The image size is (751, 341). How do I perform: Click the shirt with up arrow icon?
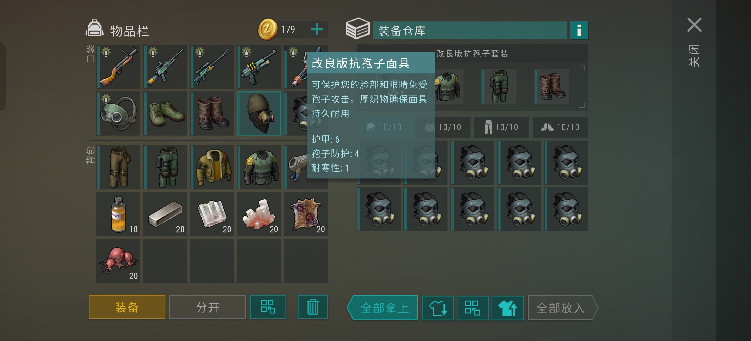pos(507,308)
